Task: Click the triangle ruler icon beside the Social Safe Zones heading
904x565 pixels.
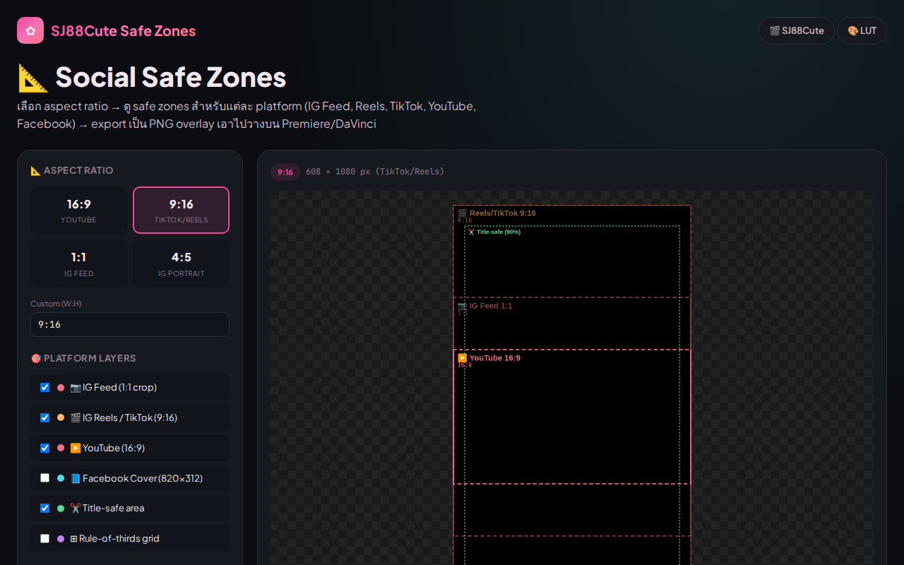Action: pos(33,78)
